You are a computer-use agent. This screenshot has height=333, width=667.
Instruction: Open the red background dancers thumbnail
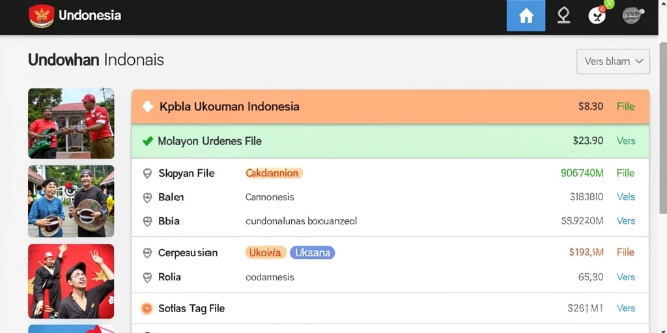pos(71,281)
